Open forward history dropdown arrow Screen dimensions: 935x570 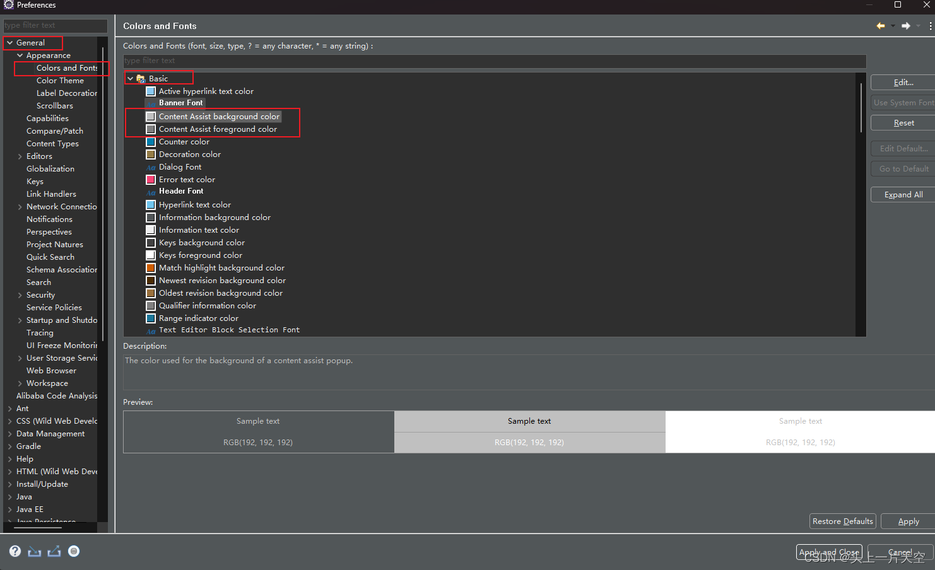[918, 26]
